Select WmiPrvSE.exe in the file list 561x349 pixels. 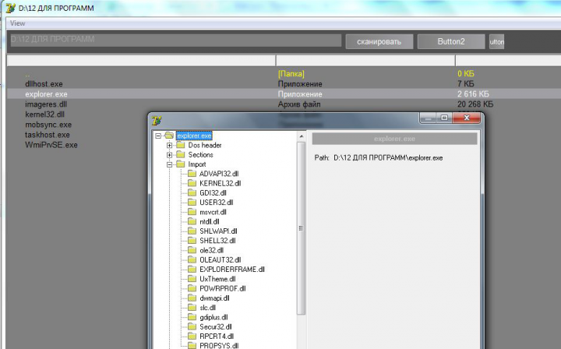(51, 145)
